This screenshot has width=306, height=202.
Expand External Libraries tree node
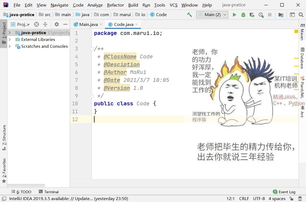[x=10, y=40]
